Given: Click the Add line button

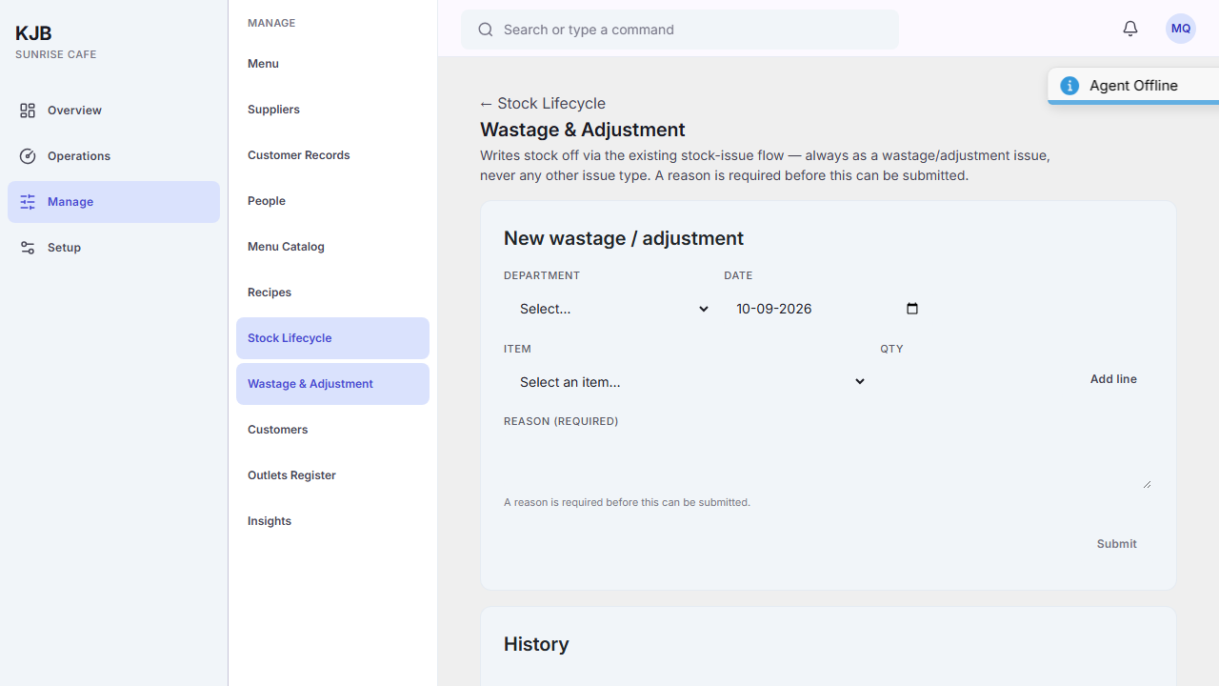Looking at the screenshot, I should pyautogui.click(x=1113, y=379).
